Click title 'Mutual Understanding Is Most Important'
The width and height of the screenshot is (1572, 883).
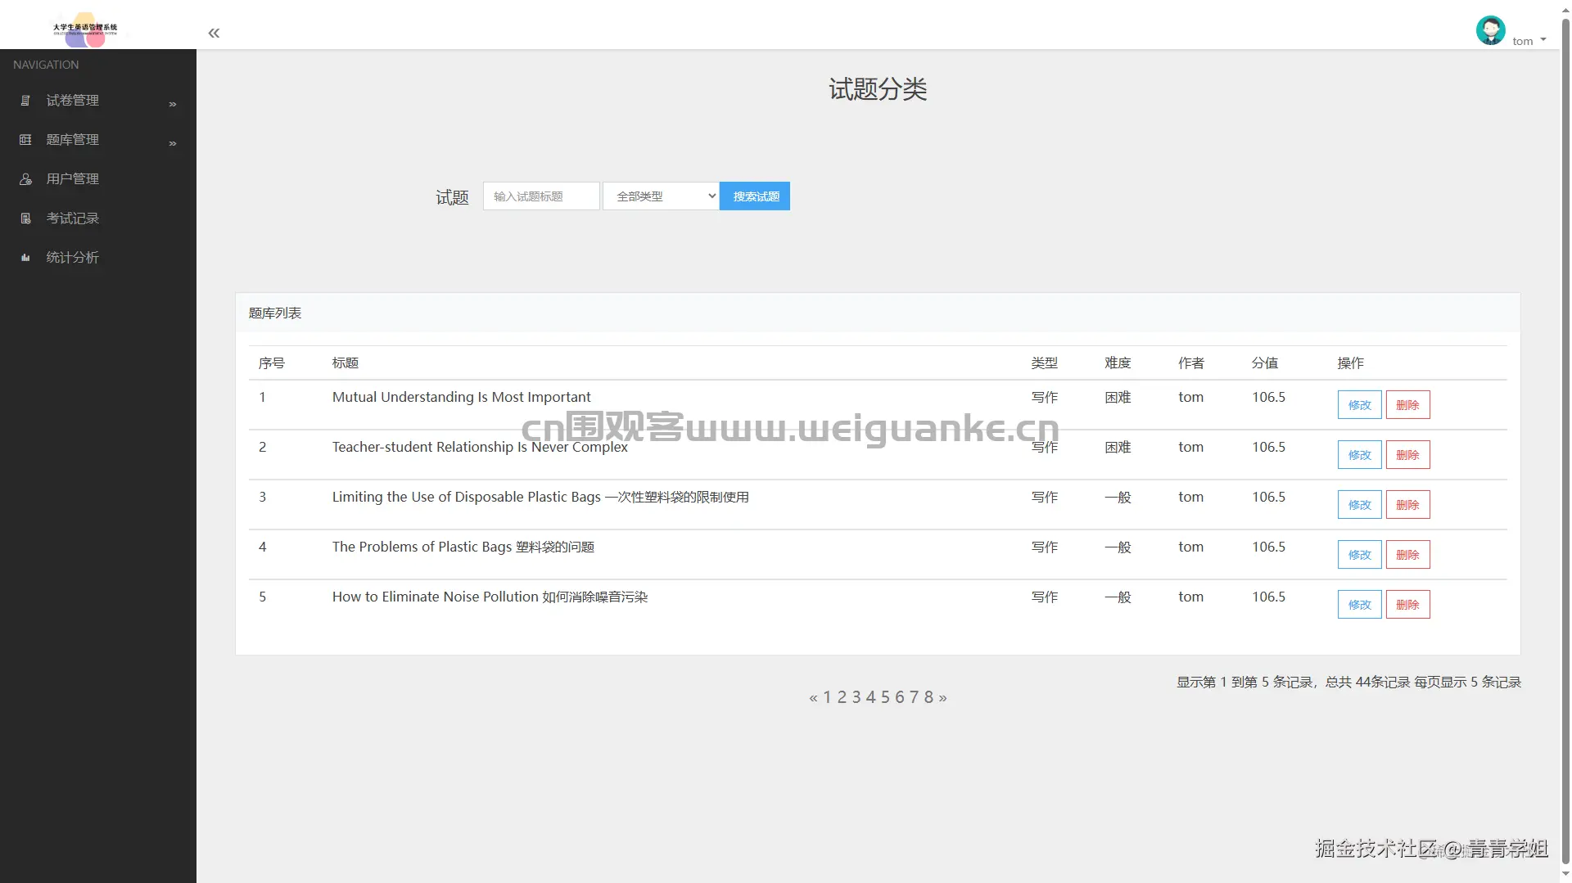click(x=461, y=397)
